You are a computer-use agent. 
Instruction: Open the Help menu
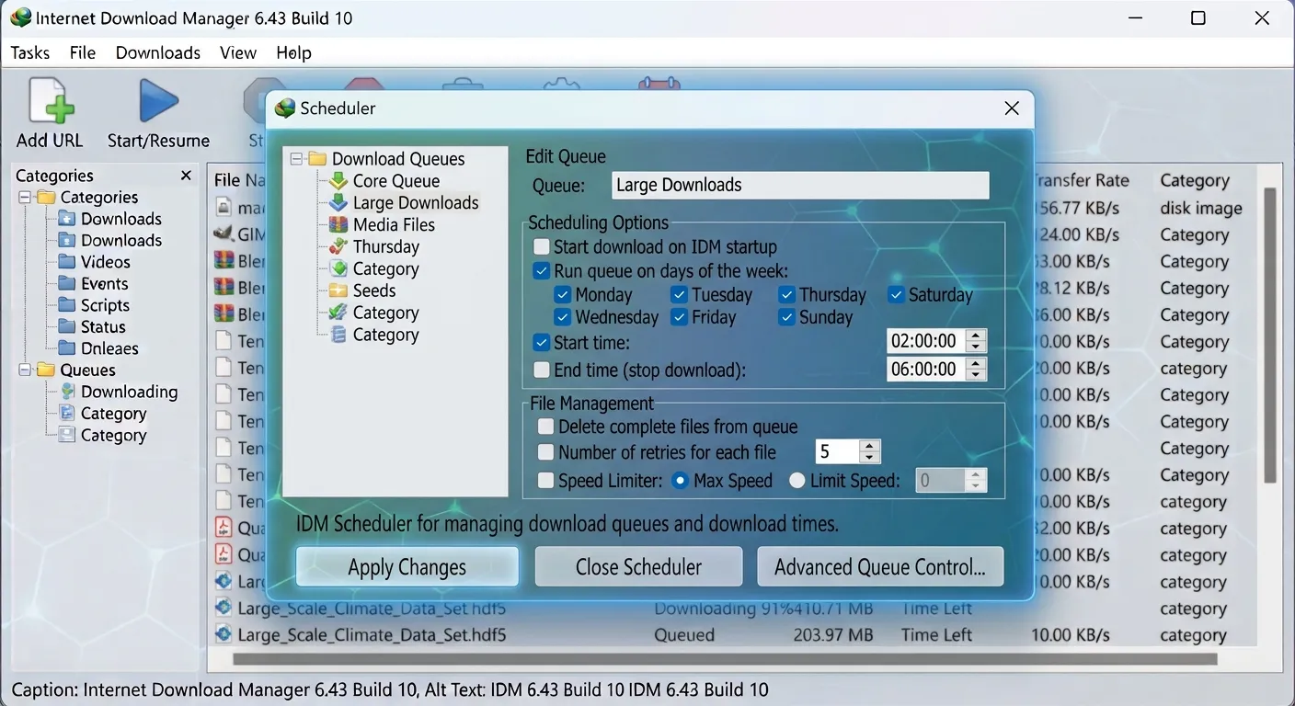[294, 52]
